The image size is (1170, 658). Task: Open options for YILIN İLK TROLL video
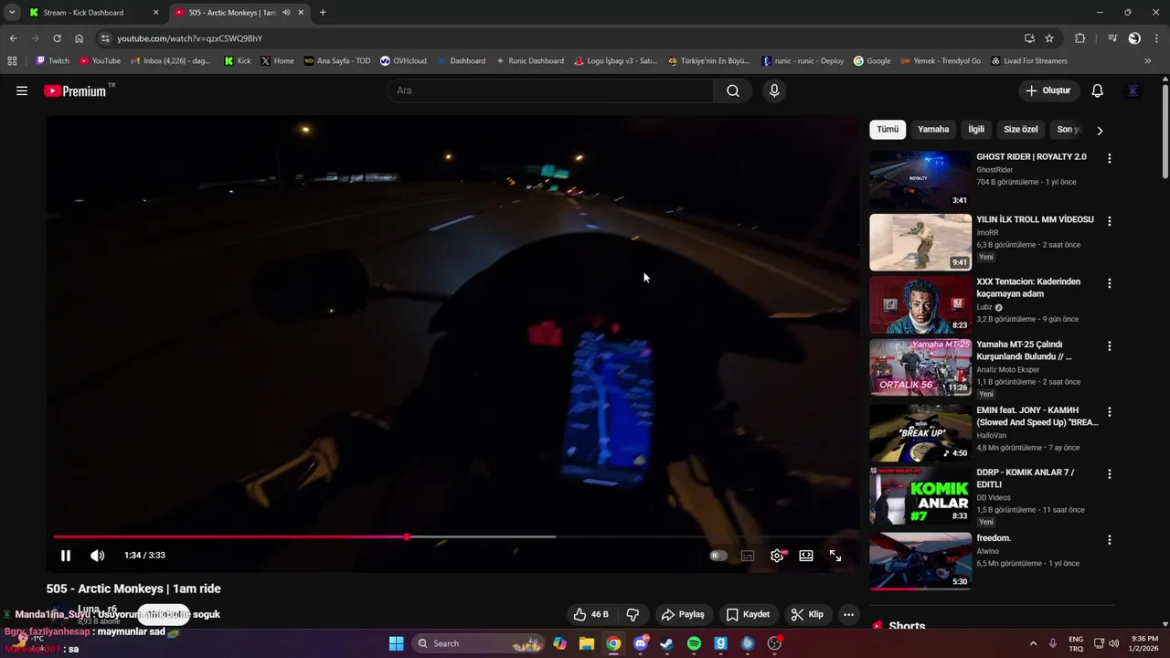(x=1110, y=221)
